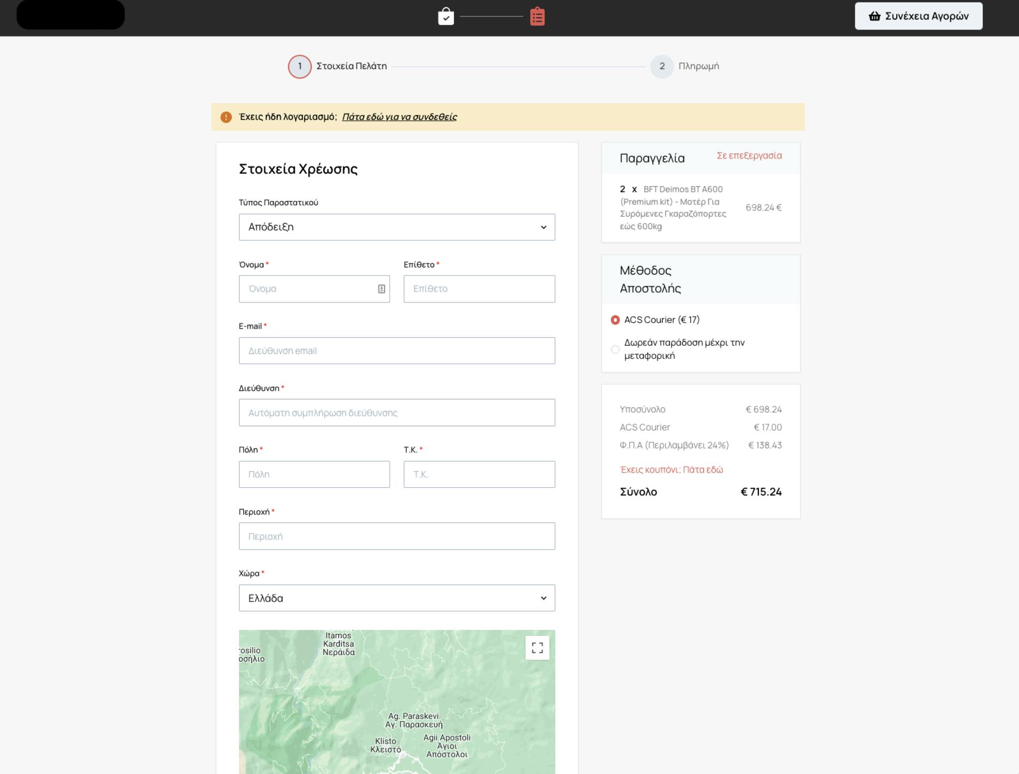1019x774 pixels.
Task: Select ACS Courier (€ 17) shipping option
Action: 615,320
